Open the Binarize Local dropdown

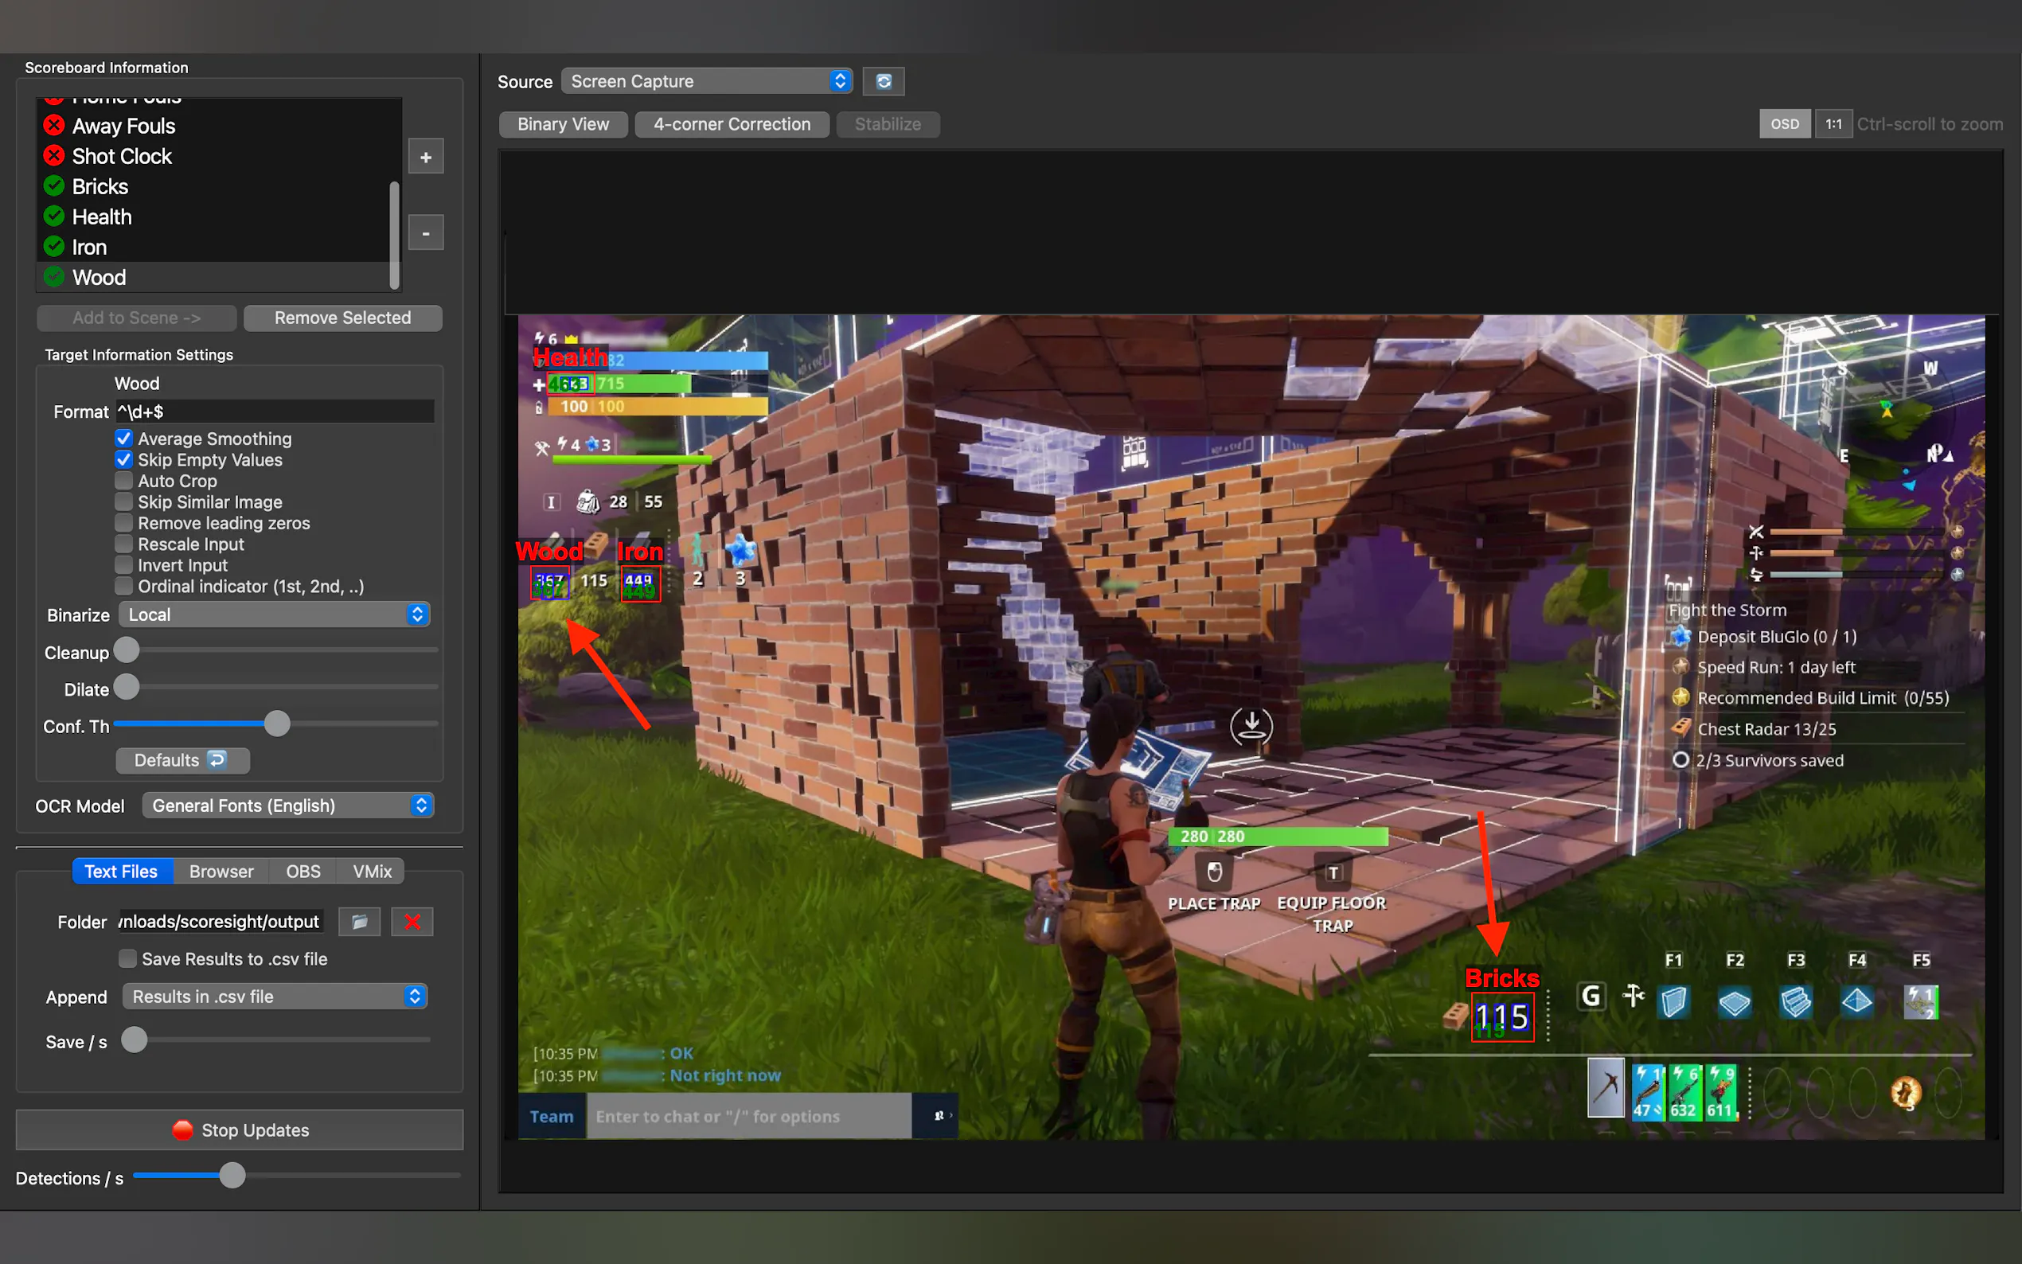point(274,614)
